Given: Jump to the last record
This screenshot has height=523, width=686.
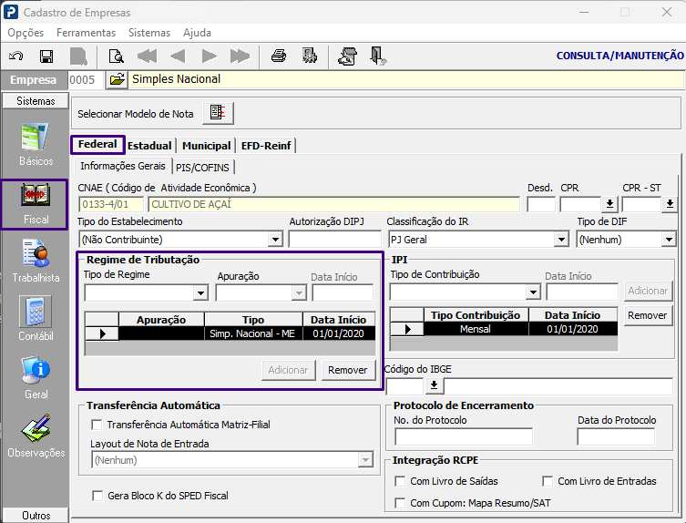Looking at the screenshot, I should click(x=240, y=56).
